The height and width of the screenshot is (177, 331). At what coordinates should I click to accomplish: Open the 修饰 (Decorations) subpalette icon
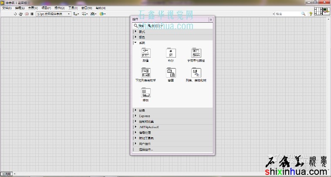(x=145, y=92)
